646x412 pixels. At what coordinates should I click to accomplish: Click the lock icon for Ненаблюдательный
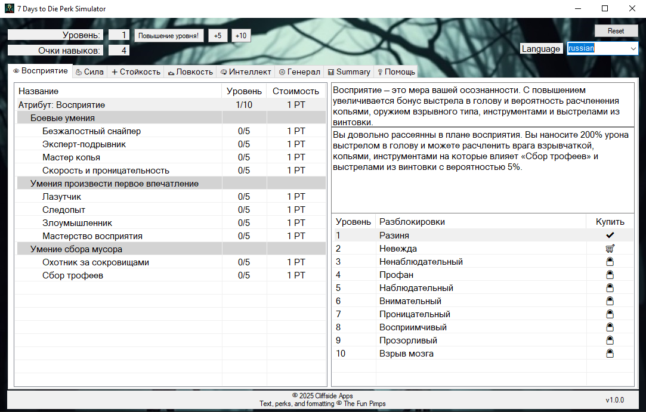click(610, 262)
